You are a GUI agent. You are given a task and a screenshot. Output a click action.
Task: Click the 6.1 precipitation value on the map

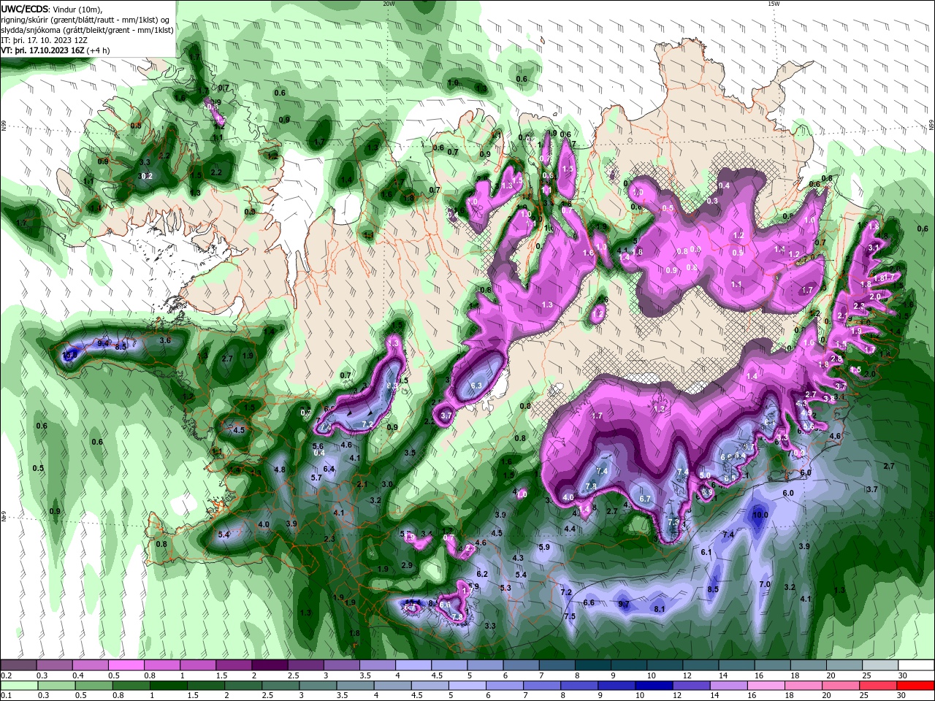706,553
